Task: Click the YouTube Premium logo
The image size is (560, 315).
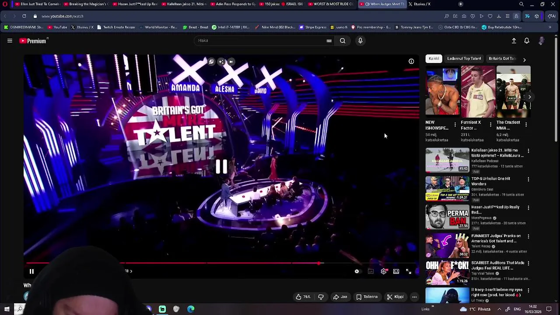Action: 33,41
